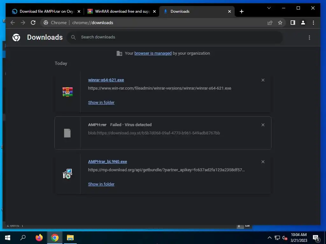Remove the failed AMPH.rar entry
The image size is (326, 244).
[x=263, y=125]
